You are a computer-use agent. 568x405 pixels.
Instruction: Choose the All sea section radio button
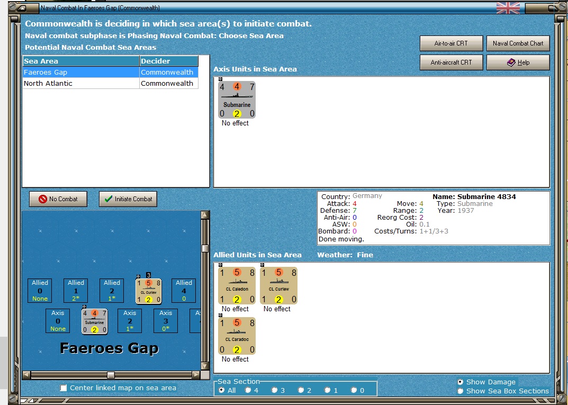tap(222, 390)
